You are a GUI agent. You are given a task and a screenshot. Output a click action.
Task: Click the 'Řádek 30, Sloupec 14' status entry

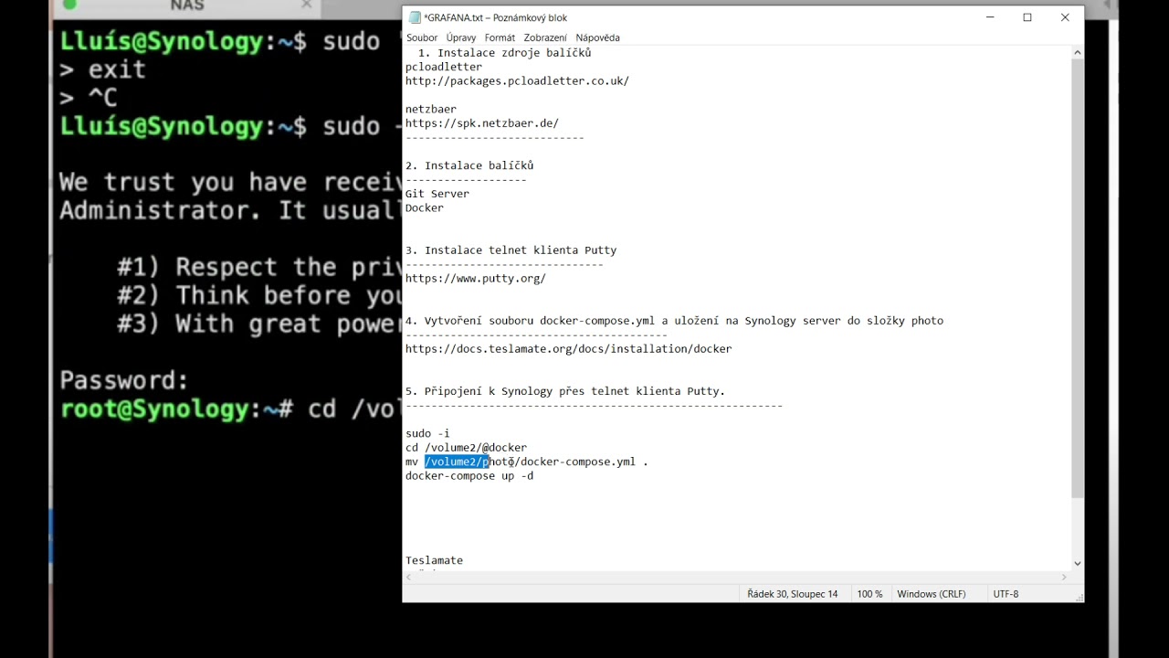tap(792, 594)
